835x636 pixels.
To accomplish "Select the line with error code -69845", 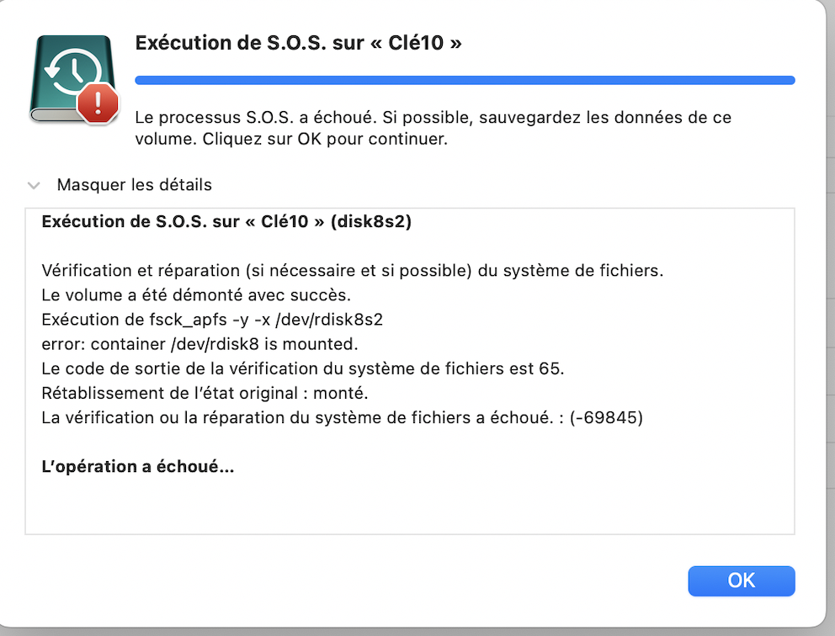I will (342, 417).
